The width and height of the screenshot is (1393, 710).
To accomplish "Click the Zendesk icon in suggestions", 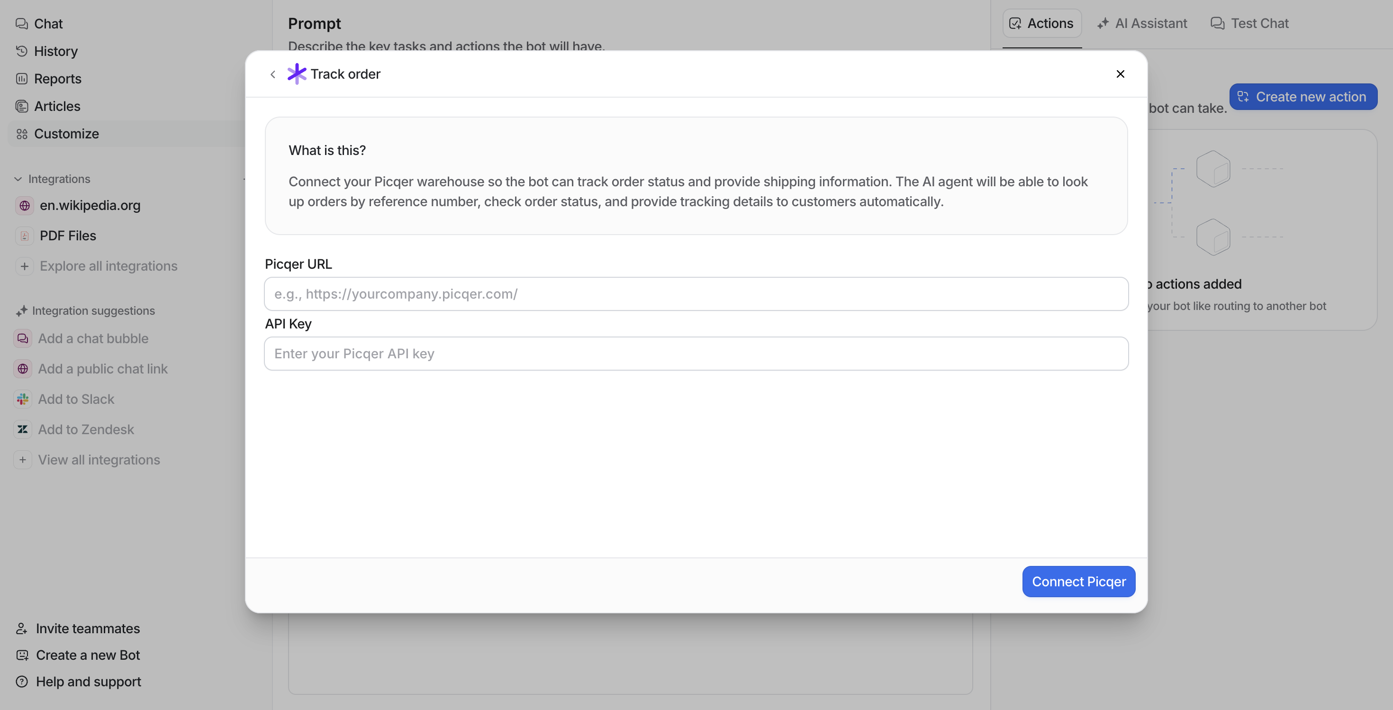I will tap(23, 429).
